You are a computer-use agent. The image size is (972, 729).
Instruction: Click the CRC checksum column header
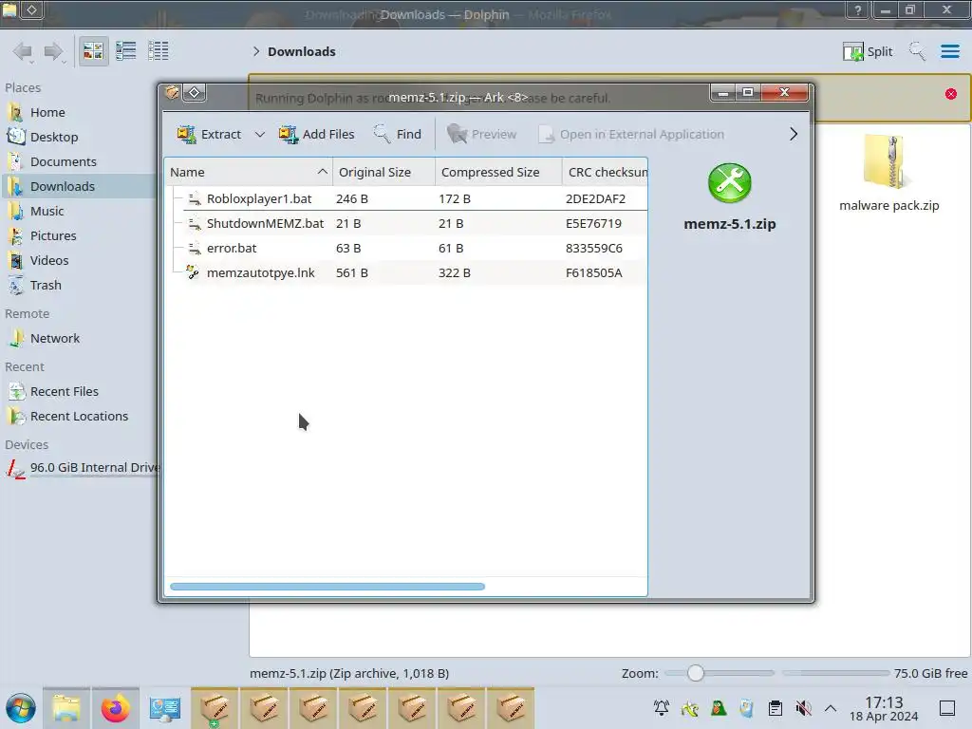click(605, 173)
